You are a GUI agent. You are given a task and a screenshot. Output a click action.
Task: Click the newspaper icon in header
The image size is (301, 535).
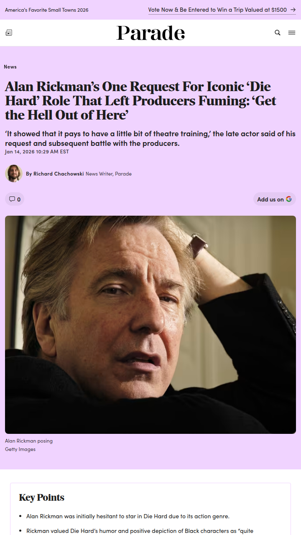tap(9, 33)
